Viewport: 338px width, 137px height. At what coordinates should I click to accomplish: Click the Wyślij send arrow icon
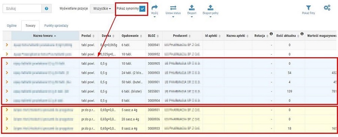tap(155, 8)
